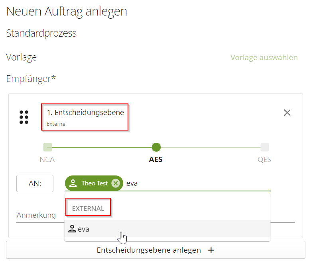The height and width of the screenshot is (263, 313).
Task: Grab the six-dot drag handle icon
Action: 24,117
